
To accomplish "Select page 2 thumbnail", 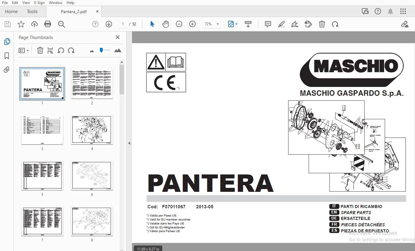I will [x=92, y=84].
